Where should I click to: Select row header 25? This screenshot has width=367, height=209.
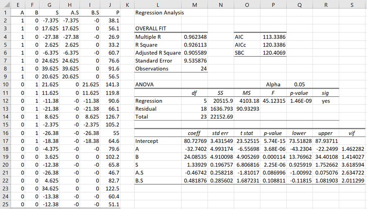click(x=5, y=205)
